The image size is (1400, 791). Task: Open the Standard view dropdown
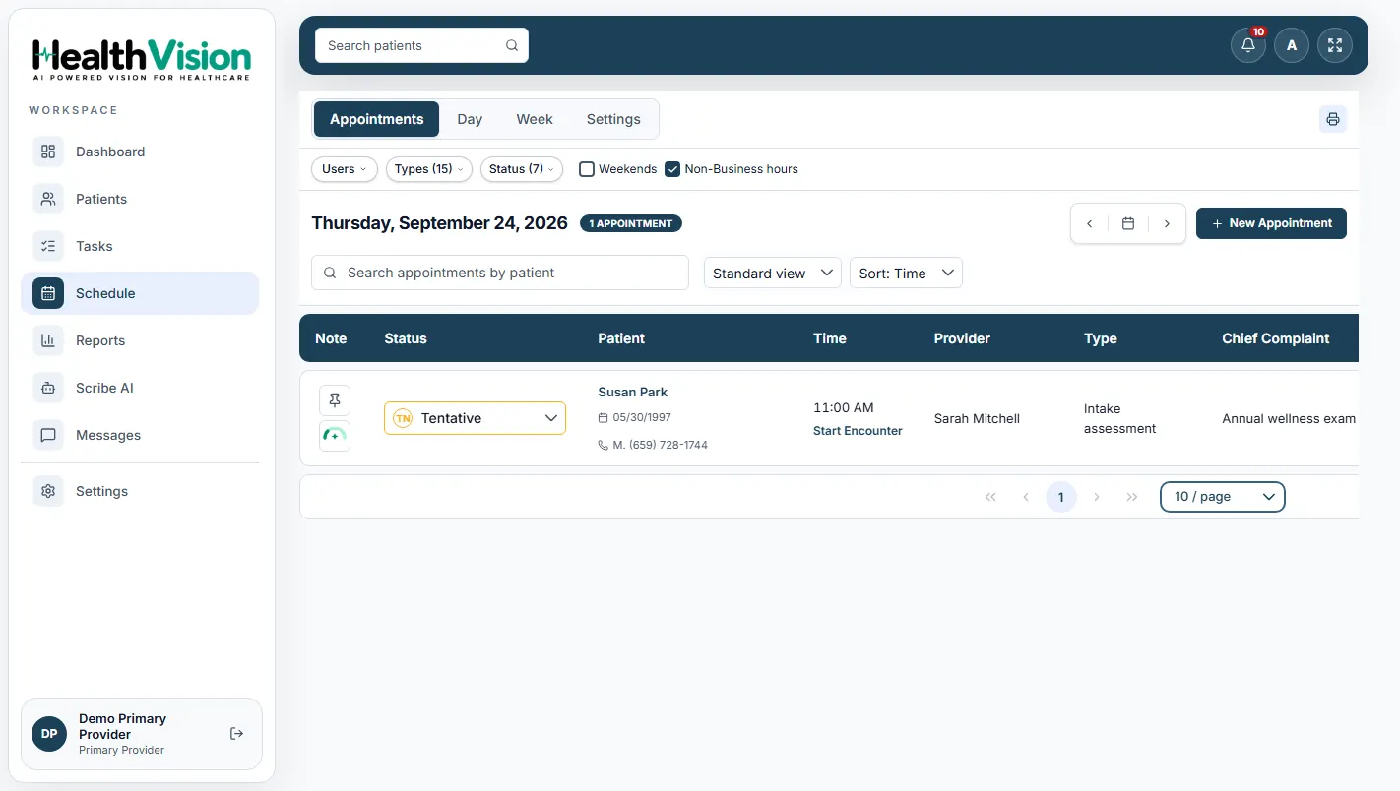click(772, 274)
